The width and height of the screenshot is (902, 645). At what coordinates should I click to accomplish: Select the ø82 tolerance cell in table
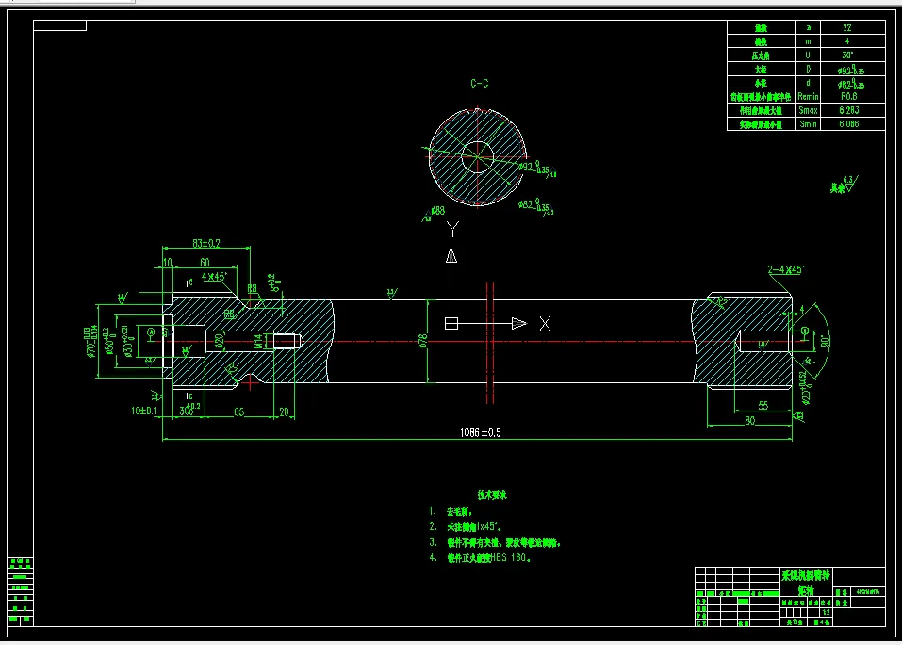851,84
